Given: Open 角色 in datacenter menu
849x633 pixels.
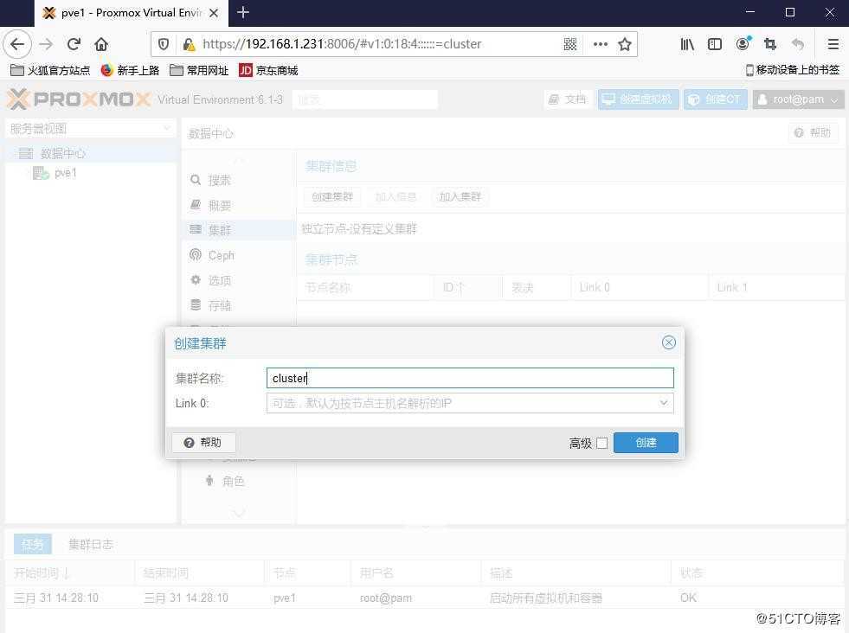Looking at the screenshot, I should click(x=239, y=481).
